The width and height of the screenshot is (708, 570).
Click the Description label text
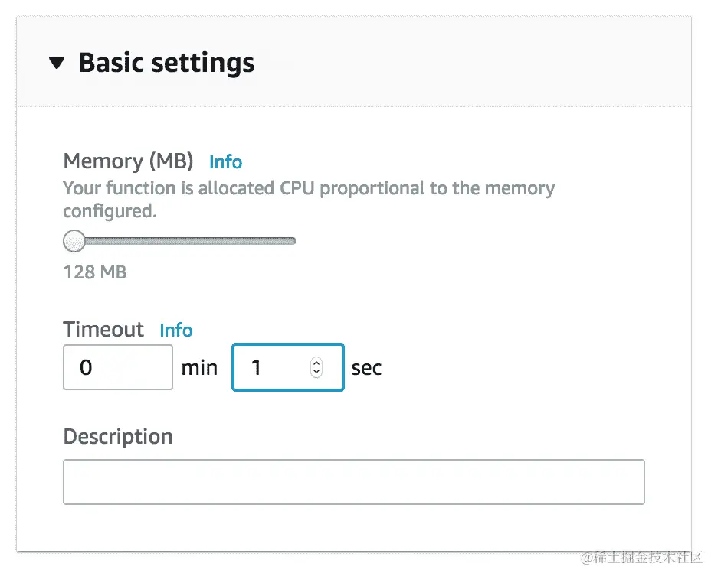pyautogui.click(x=118, y=437)
